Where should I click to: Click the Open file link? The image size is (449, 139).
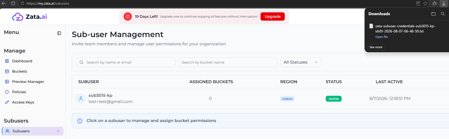tap(381, 37)
